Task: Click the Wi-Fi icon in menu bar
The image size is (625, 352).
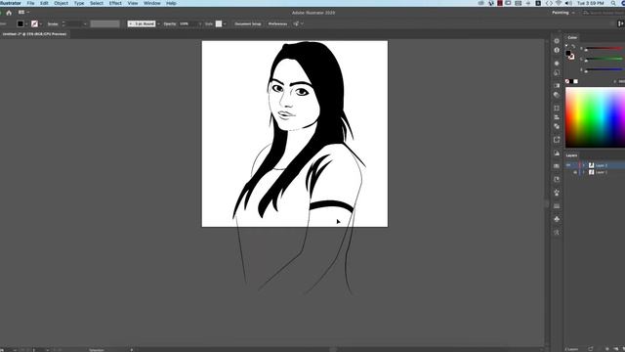Action: (x=559, y=3)
